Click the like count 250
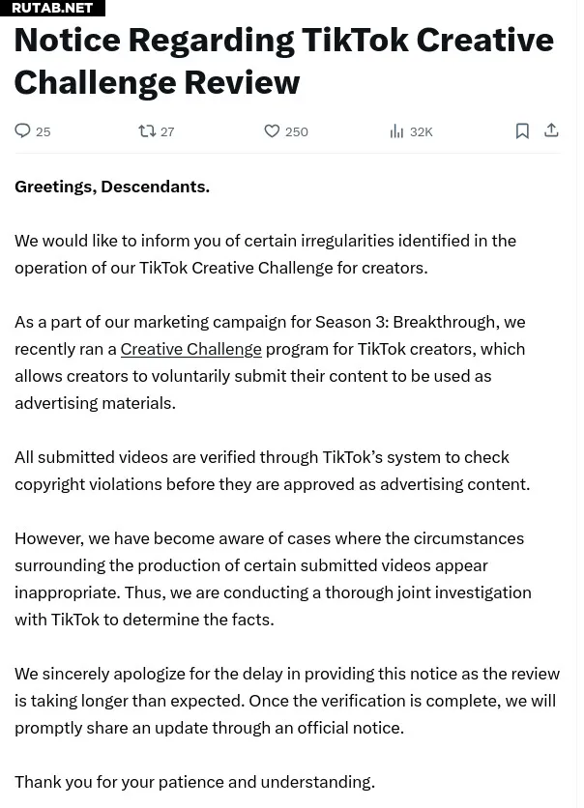 coord(297,131)
